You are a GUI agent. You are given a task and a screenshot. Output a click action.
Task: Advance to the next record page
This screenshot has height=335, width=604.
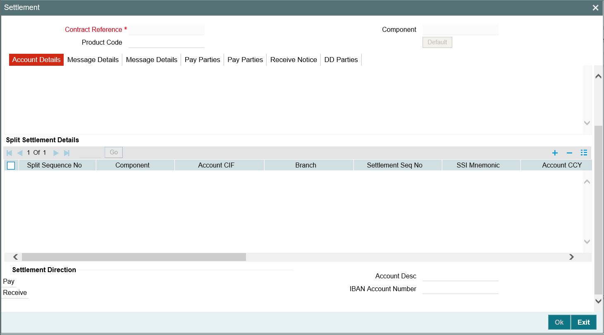coord(56,152)
